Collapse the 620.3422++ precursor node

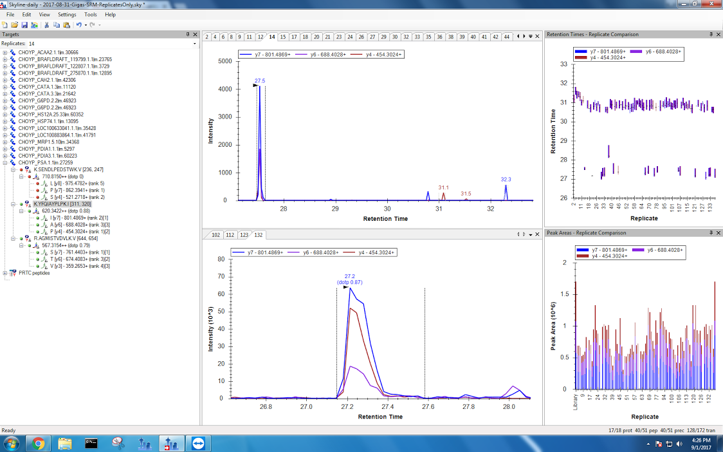click(21, 211)
